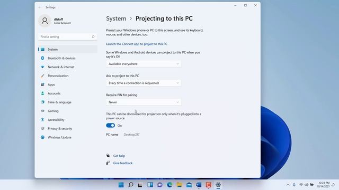Open Every time a connection is requested dropdown
339x190 pixels.
(144, 83)
